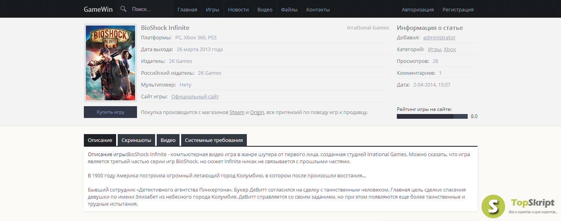Set the game rating bar
Screen dimensions: 561x221
click(x=432, y=116)
